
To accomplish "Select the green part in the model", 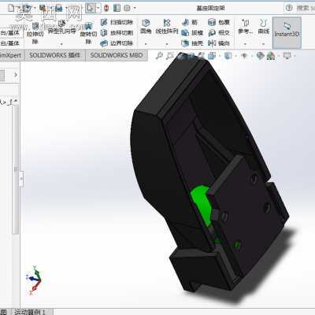I will click(202, 204).
